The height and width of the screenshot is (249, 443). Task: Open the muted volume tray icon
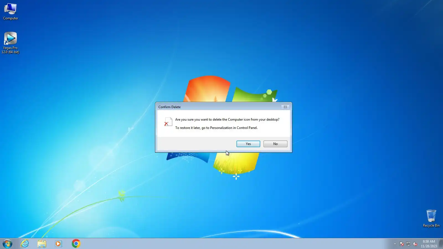(x=415, y=244)
